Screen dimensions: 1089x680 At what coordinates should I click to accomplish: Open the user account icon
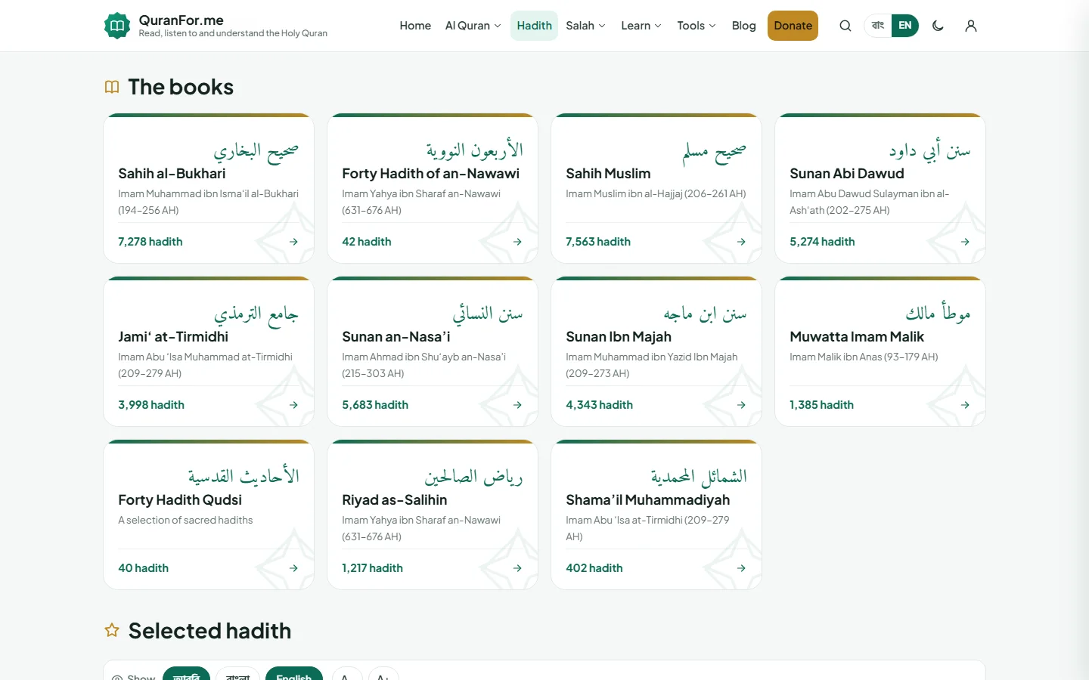pos(971,26)
